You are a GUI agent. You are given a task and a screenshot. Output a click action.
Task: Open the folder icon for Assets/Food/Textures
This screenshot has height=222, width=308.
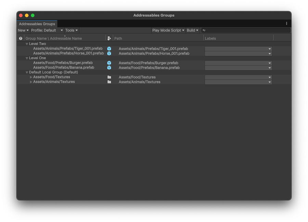coord(109,77)
